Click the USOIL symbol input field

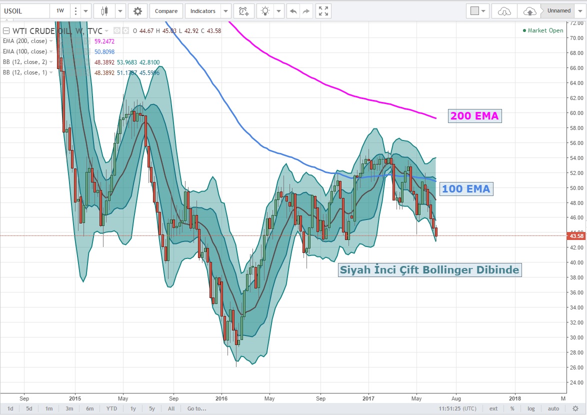pyautogui.click(x=25, y=11)
